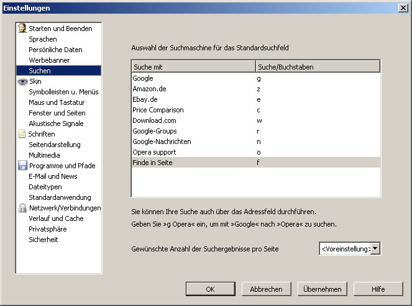The width and height of the screenshot is (412, 306).
Task: Select Price Comparison row
Action: (x=256, y=110)
